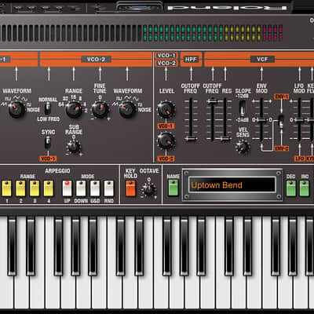Click the VCO-2 Range knob
Viewport: 314px width, 314px height.
(x=74, y=110)
